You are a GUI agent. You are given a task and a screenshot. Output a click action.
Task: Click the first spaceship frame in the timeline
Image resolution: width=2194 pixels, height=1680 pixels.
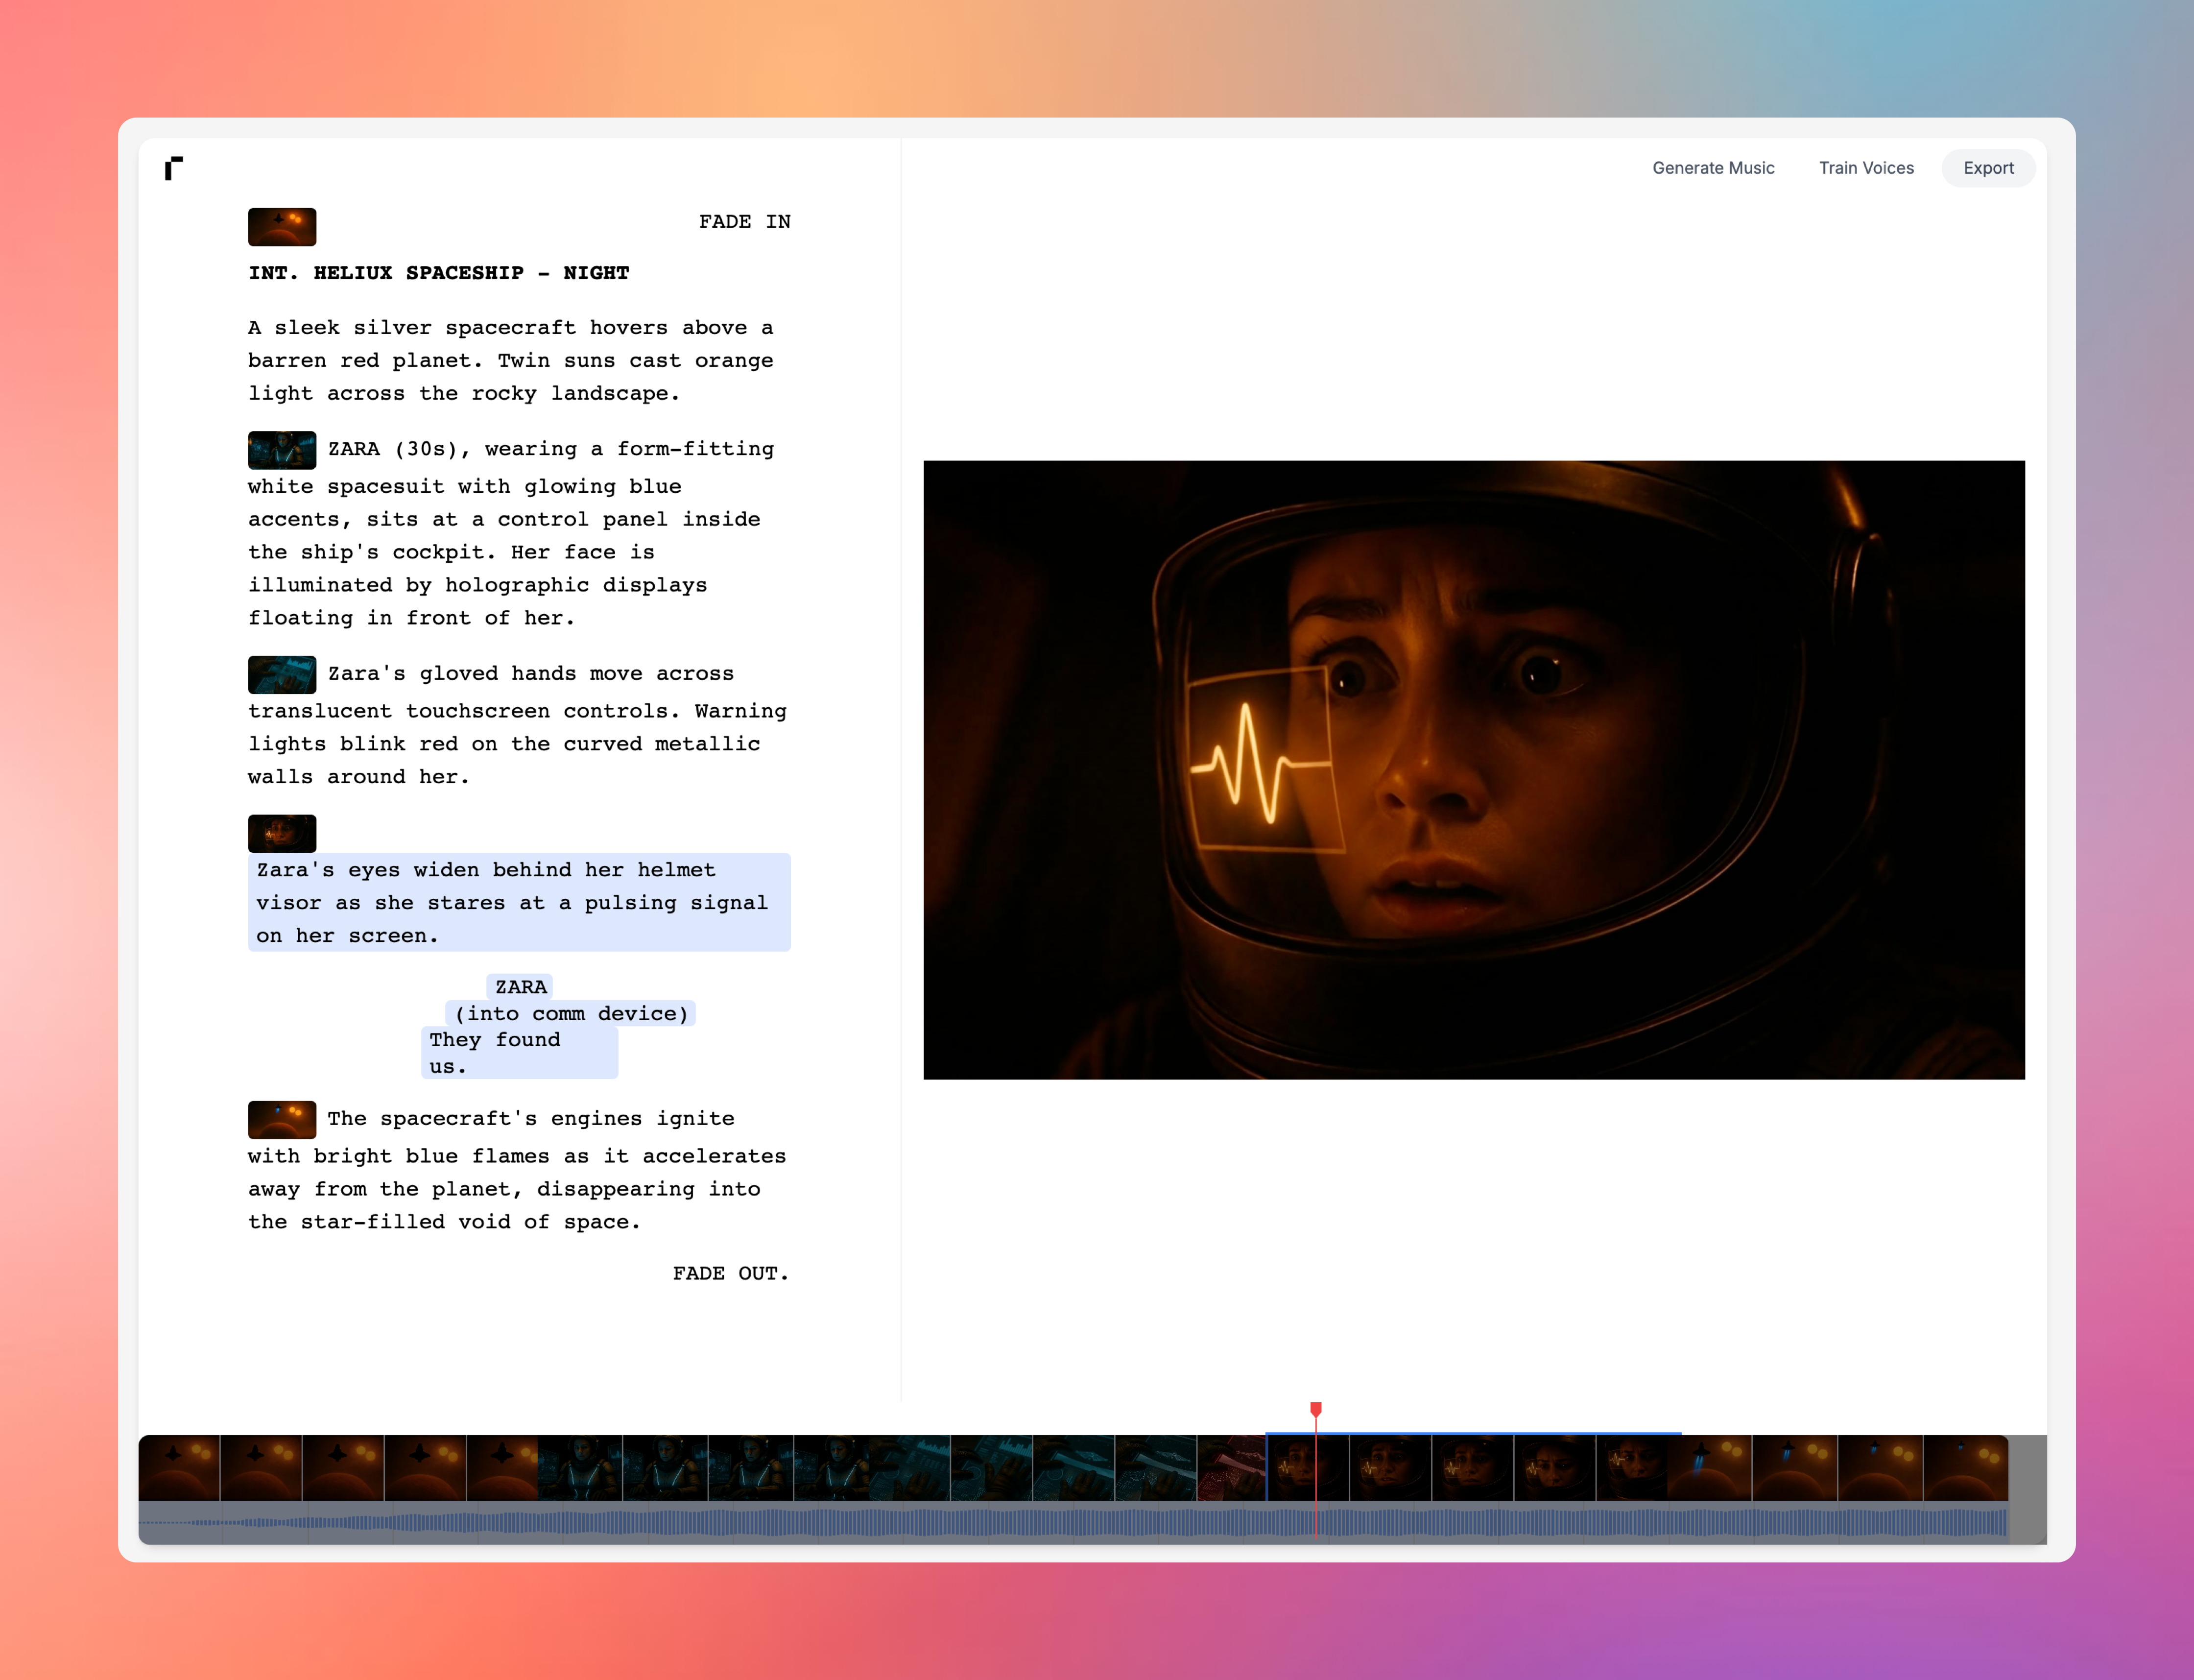179,1467
